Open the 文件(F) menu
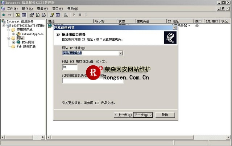The height and width of the screenshot is (146, 232). 13,8
